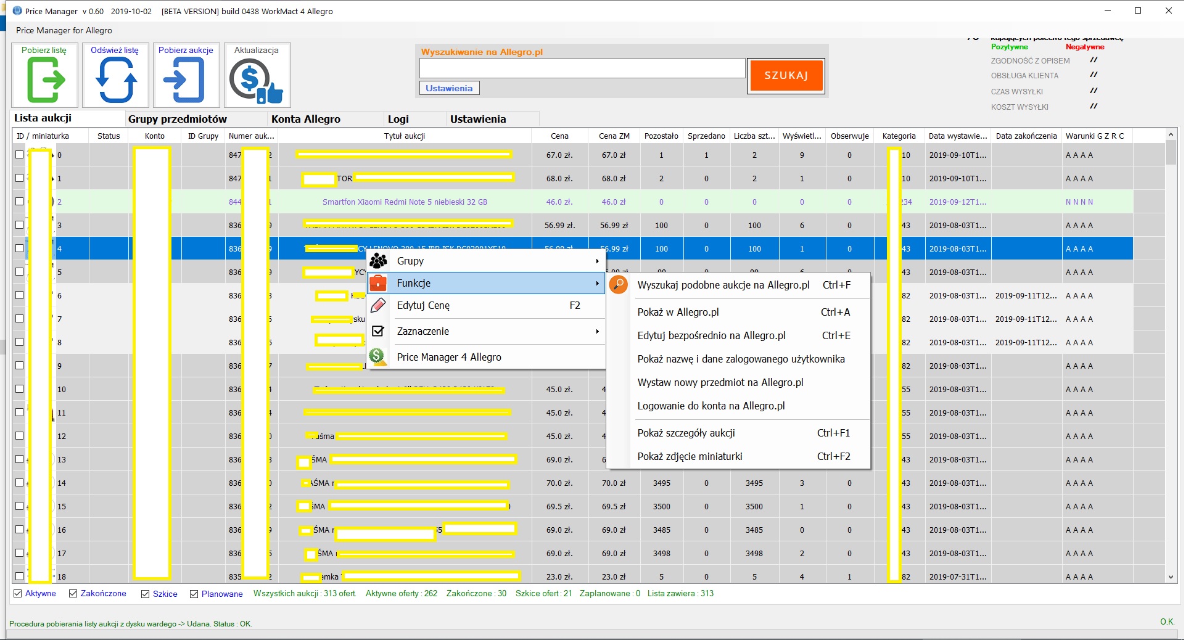This screenshot has width=1199, height=640.
Task: Click into the Allegro search input field
Action: pos(582,68)
